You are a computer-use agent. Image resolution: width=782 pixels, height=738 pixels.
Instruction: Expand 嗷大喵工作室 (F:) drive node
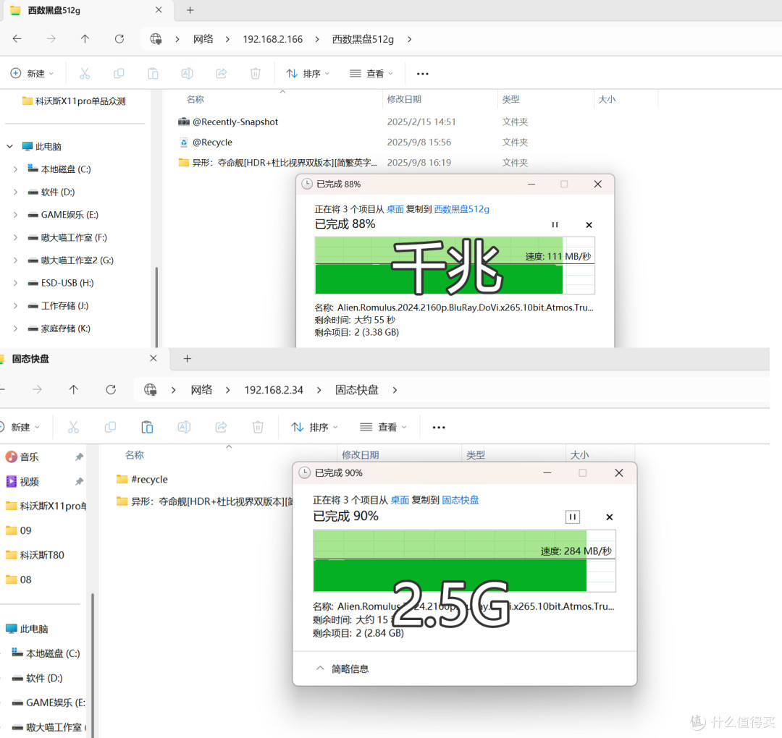[15, 238]
